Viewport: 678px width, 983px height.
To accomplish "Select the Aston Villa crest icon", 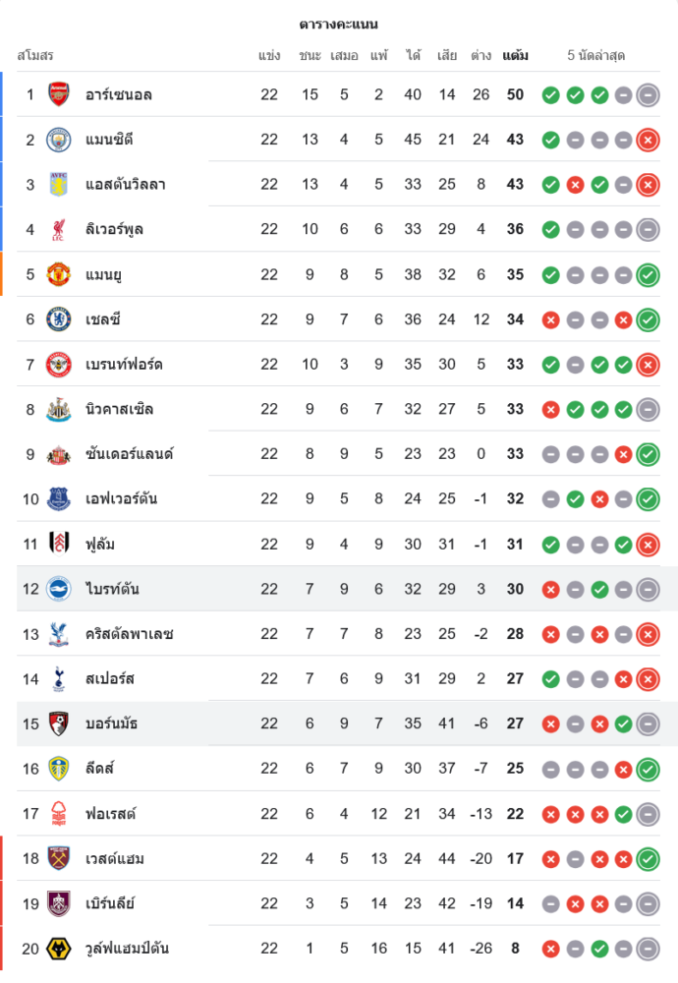I will point(59,185).
